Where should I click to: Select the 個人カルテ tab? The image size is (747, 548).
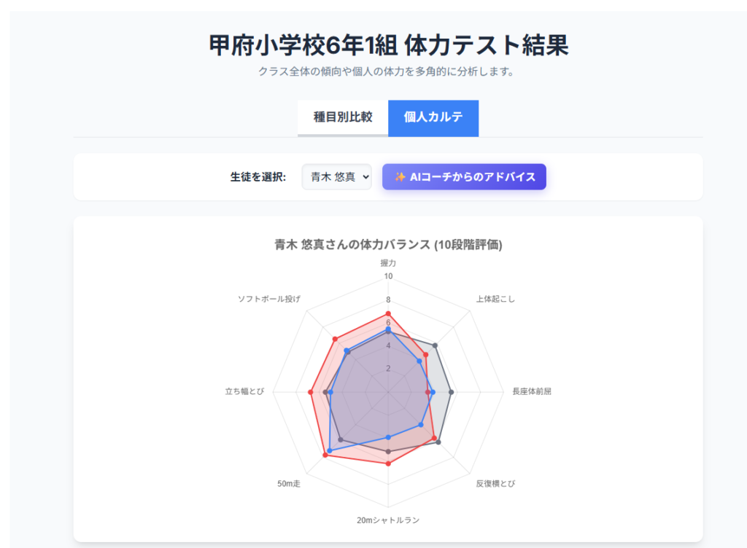point(433,117)
